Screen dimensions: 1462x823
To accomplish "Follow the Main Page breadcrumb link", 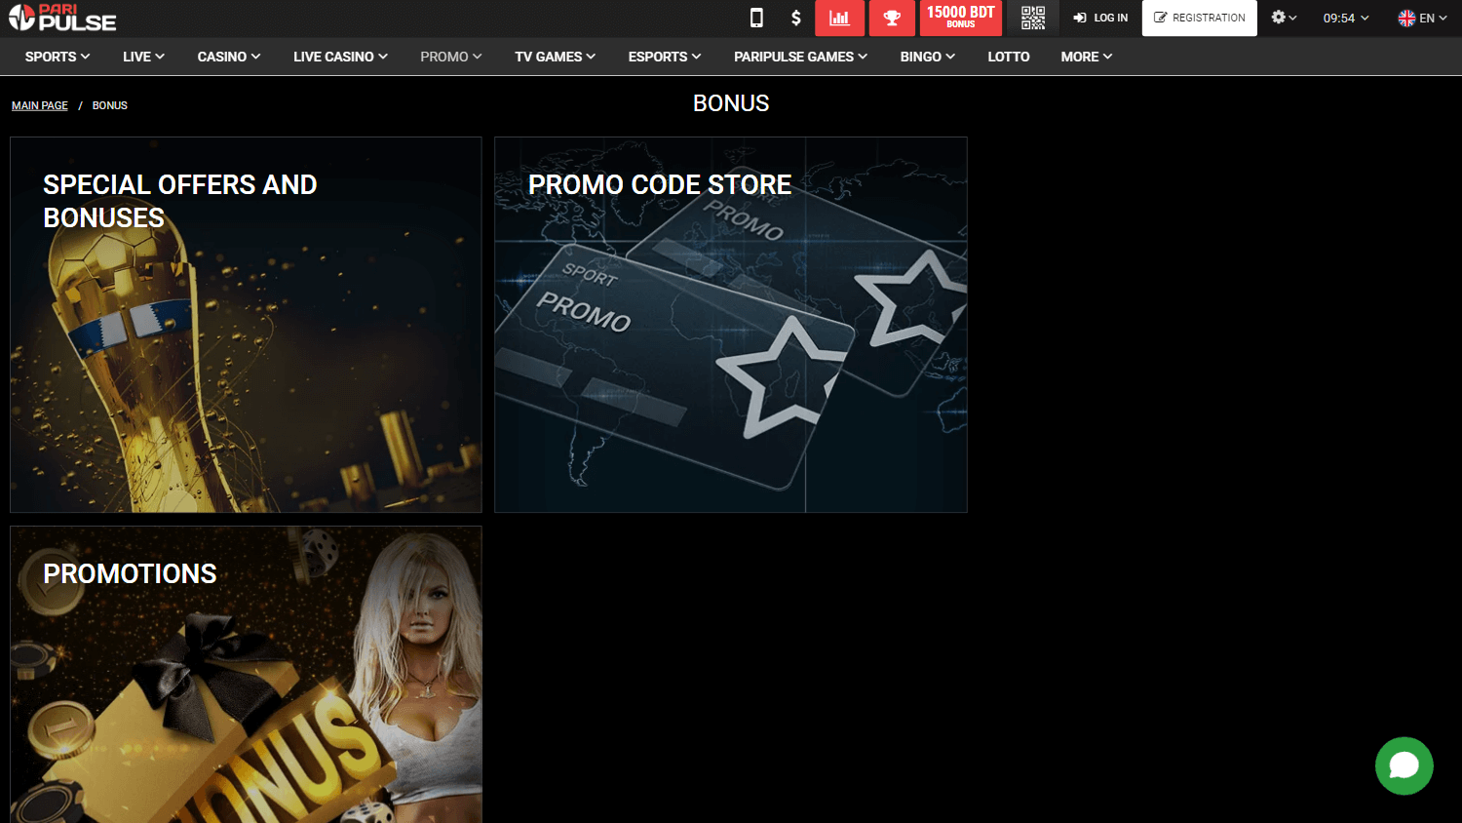I will 40,105.
